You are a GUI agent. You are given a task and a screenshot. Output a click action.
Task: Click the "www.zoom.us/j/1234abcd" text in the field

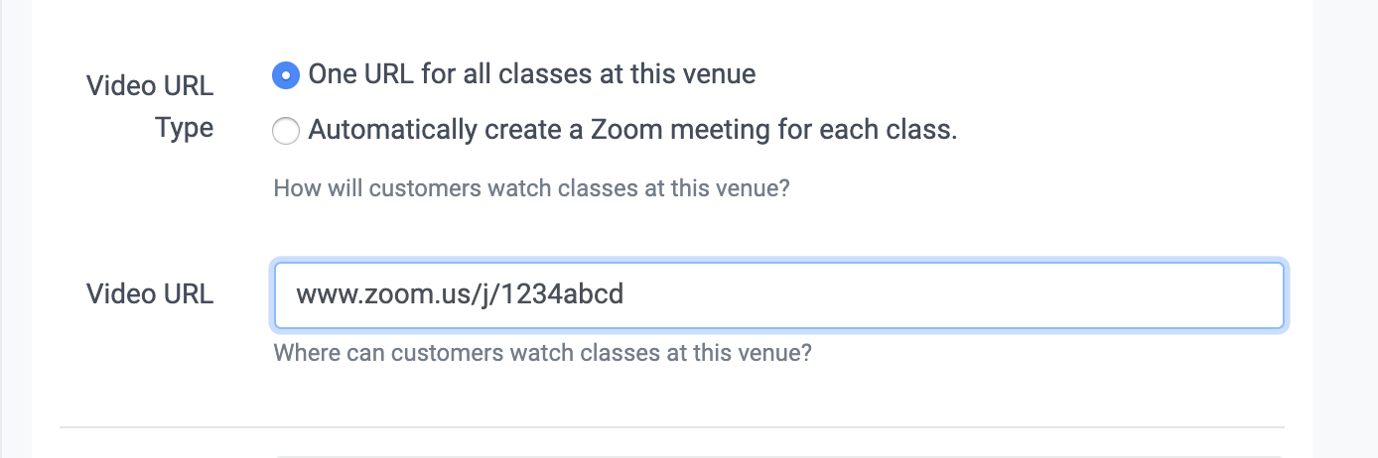coord(460,294)
